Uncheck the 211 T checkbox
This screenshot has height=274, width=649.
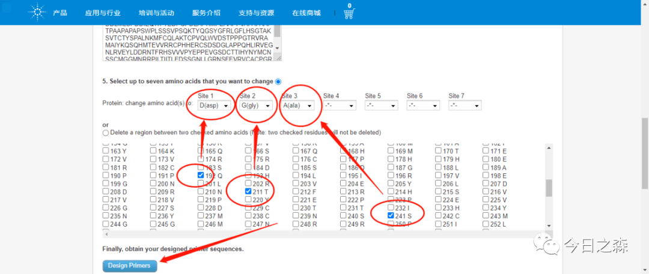coord(248,191)
